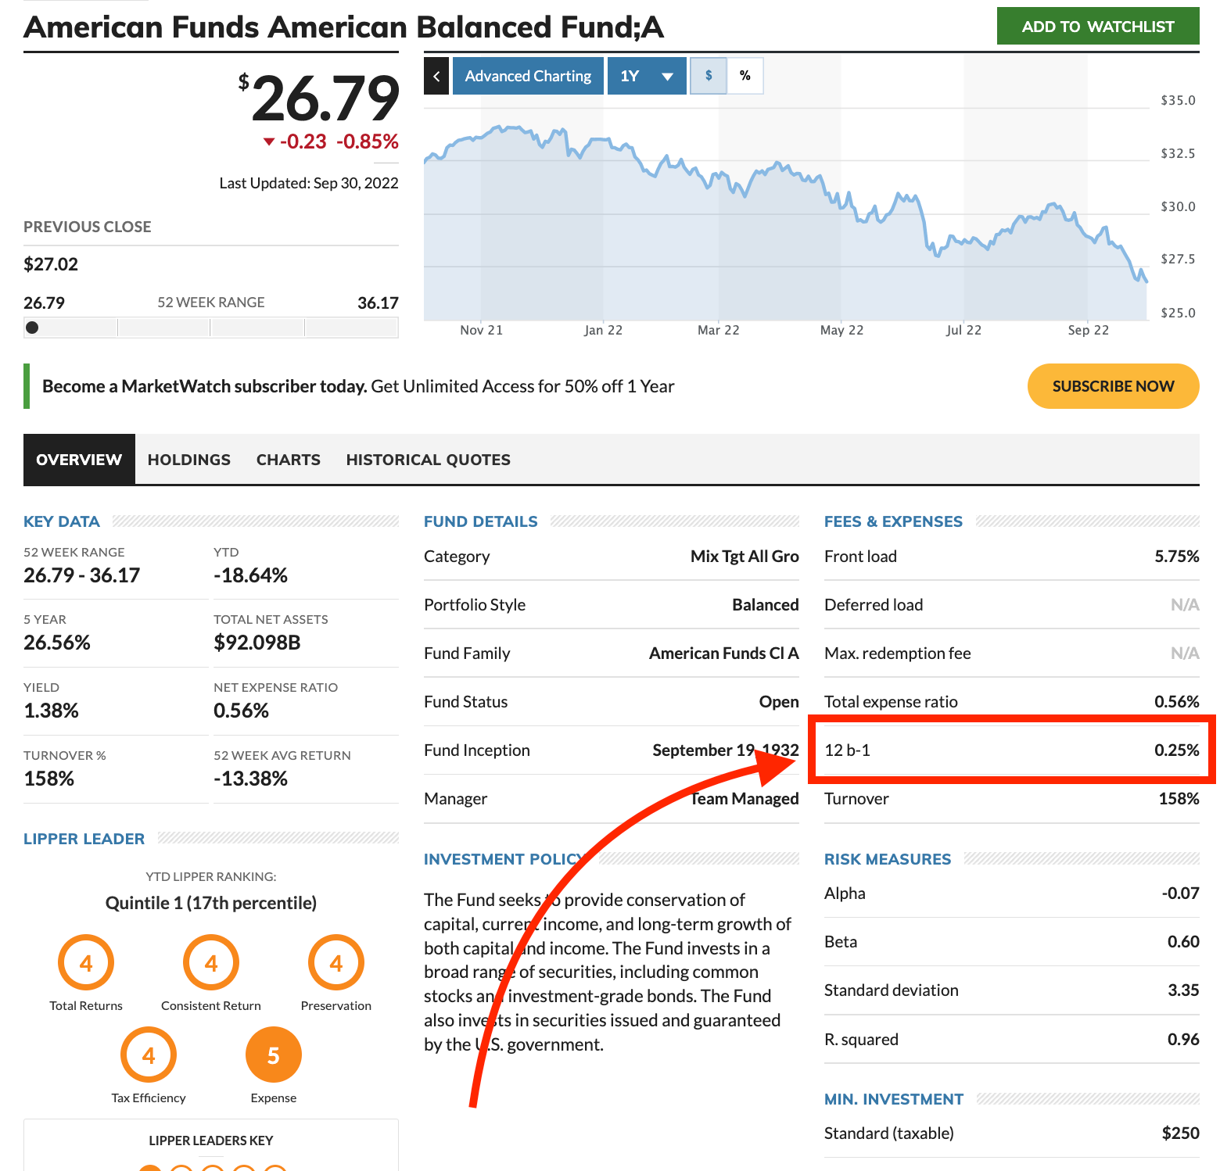Click the current price 26.79

point(319,98)
